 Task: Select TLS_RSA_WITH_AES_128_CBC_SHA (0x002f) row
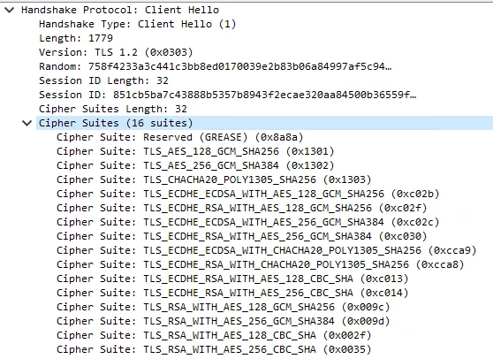click(x=214, y=335)
